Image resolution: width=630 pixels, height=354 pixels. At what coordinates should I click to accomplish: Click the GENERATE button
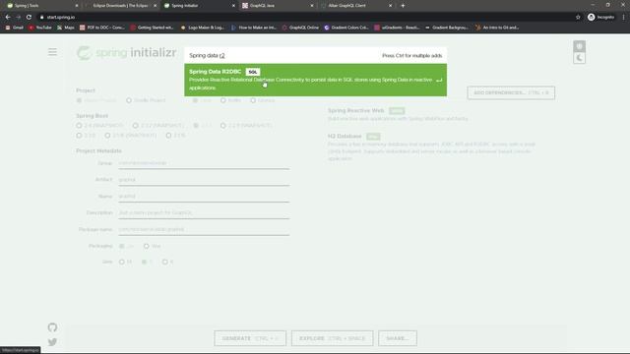click(250, 338)
